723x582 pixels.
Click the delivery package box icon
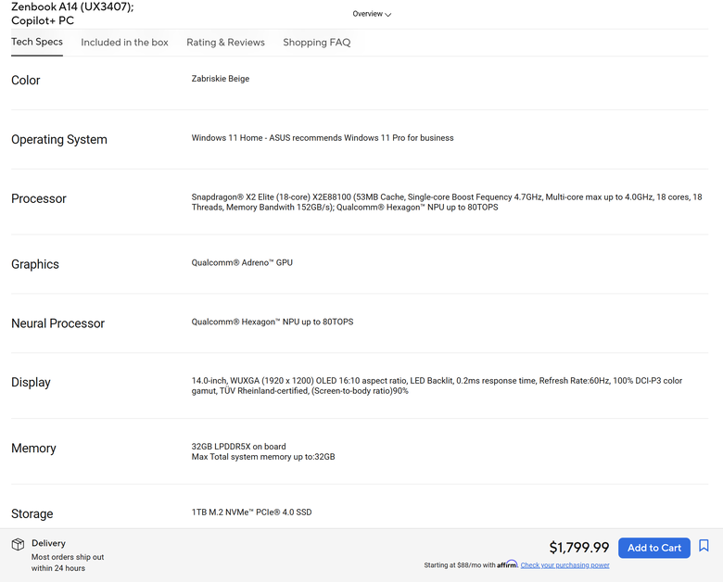point(18,544)
